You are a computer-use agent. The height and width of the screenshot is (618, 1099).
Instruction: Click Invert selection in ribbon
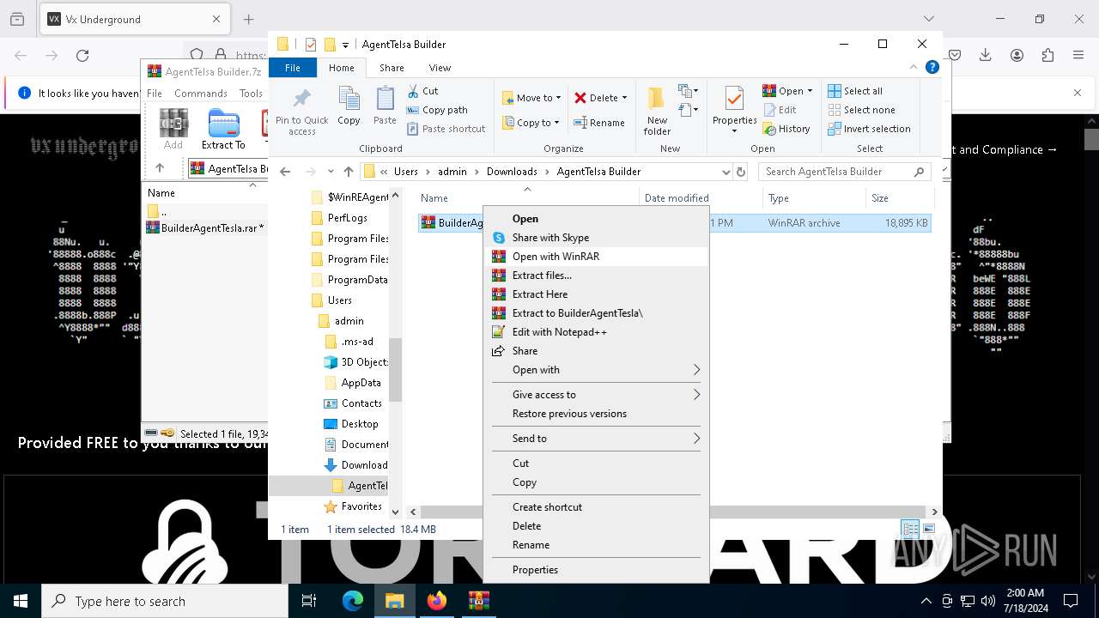pos(869,129)
